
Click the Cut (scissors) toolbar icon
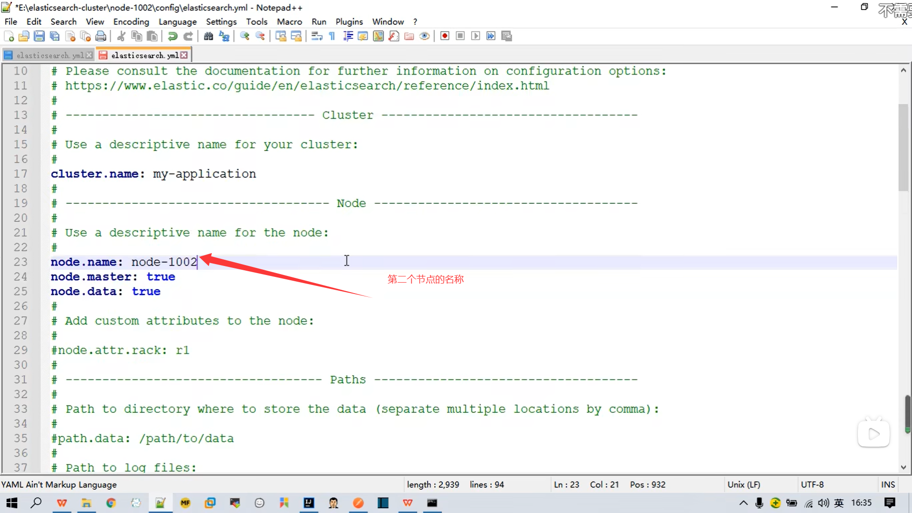coord(121,36)
